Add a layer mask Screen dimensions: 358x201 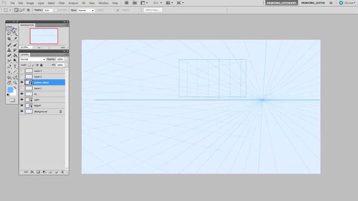coord(38,172)
